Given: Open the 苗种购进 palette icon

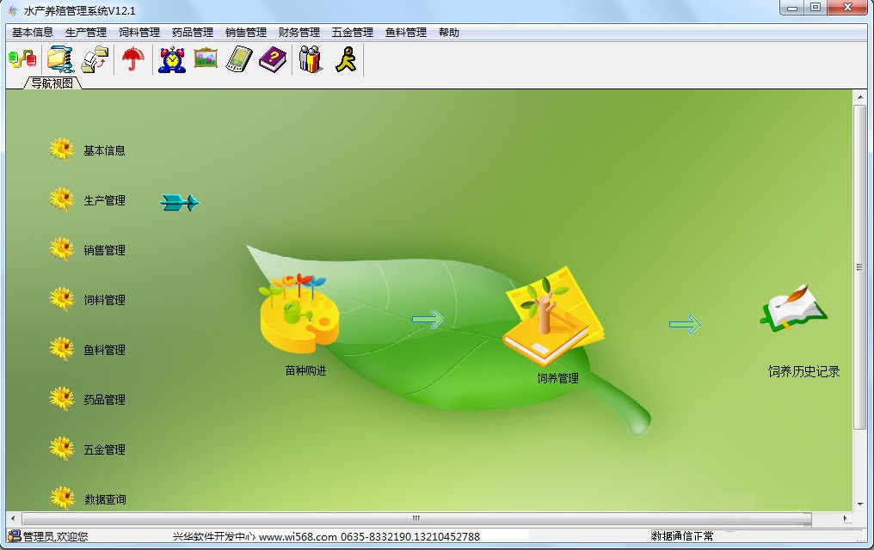Looking at the screenshot, I should point(299,313).
